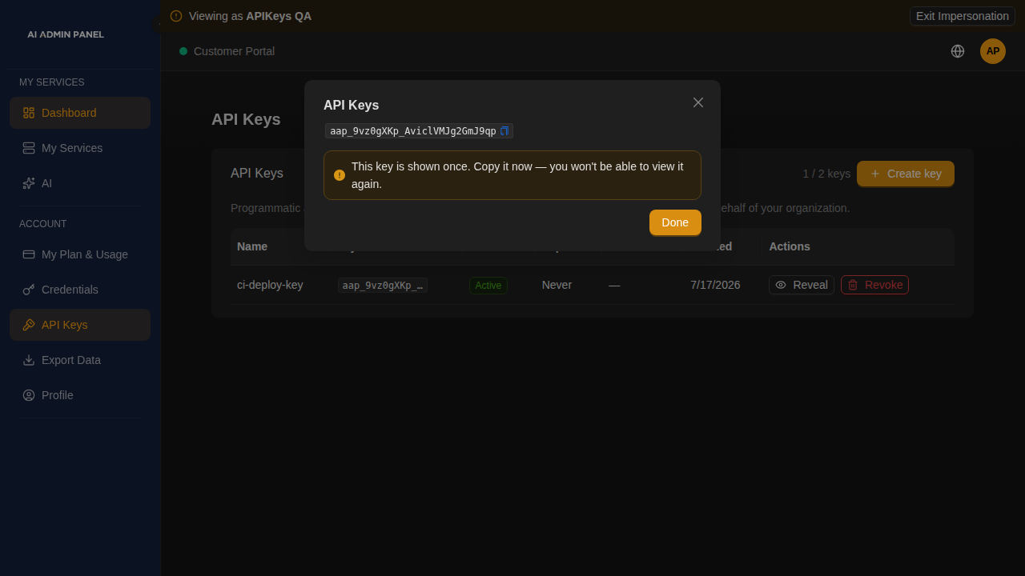Click the plus icon on Create key

875,174
